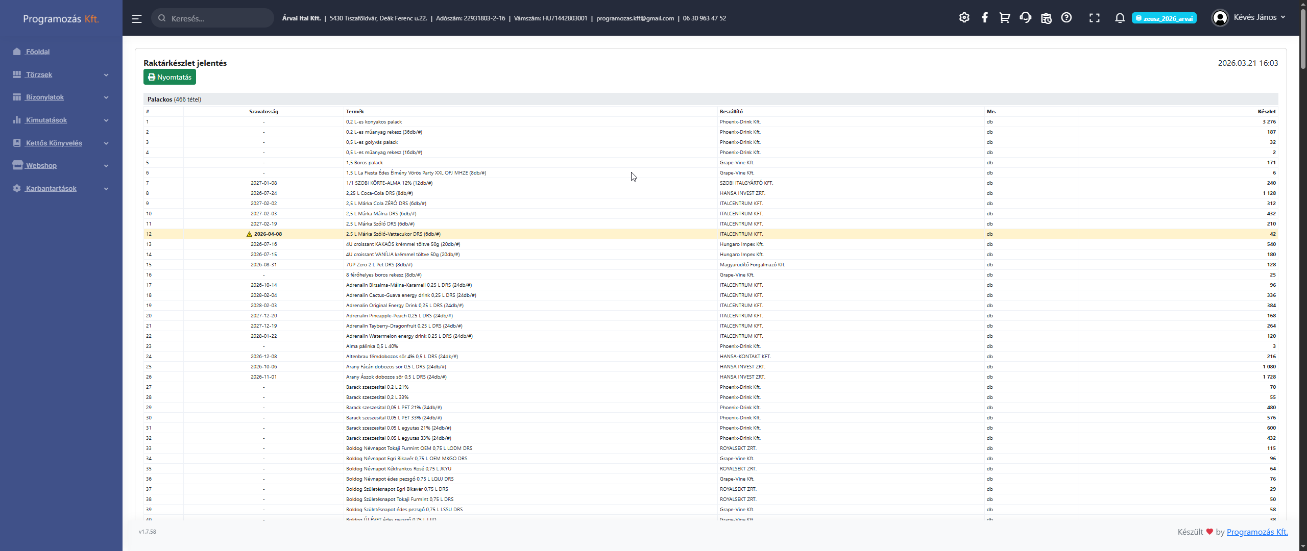Click the green Nyomtatás print button
The height and width of the screenshot is (551, 1307).
pos(170,77)
